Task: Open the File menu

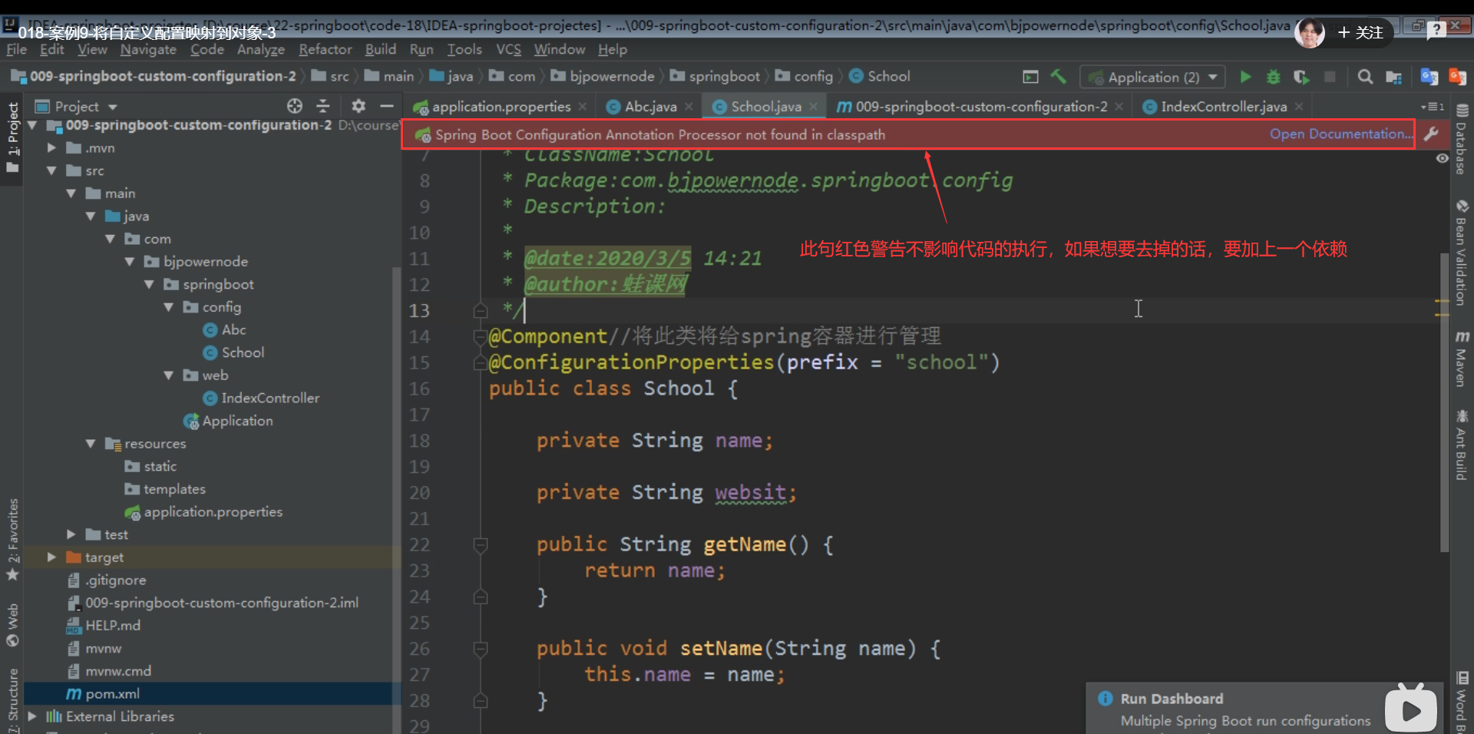Action: coord(16,49)
